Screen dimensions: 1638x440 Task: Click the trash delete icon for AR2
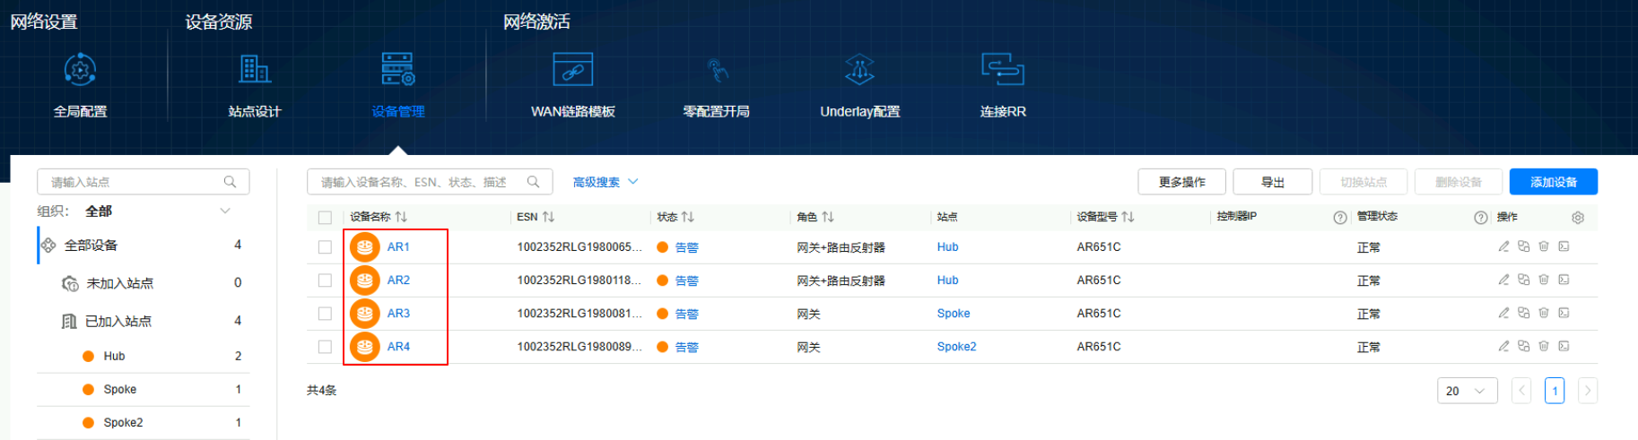pos(1544,280)
